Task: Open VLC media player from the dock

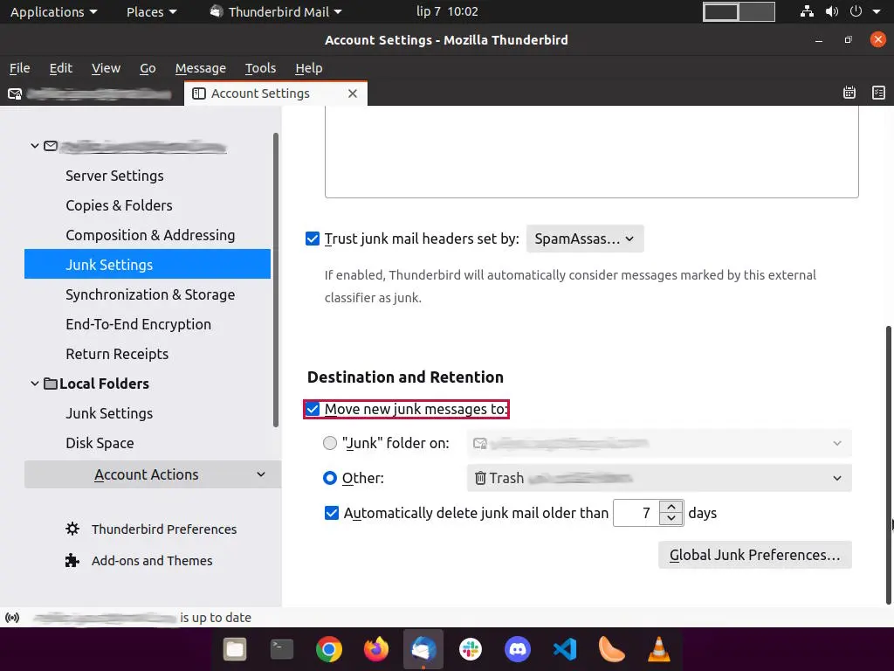Action: tap(659, 649)
